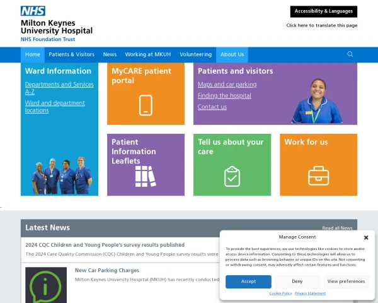Screen dimensions: 378x303
Task: Open Departments and Services A-Z link
Action: 59,88
